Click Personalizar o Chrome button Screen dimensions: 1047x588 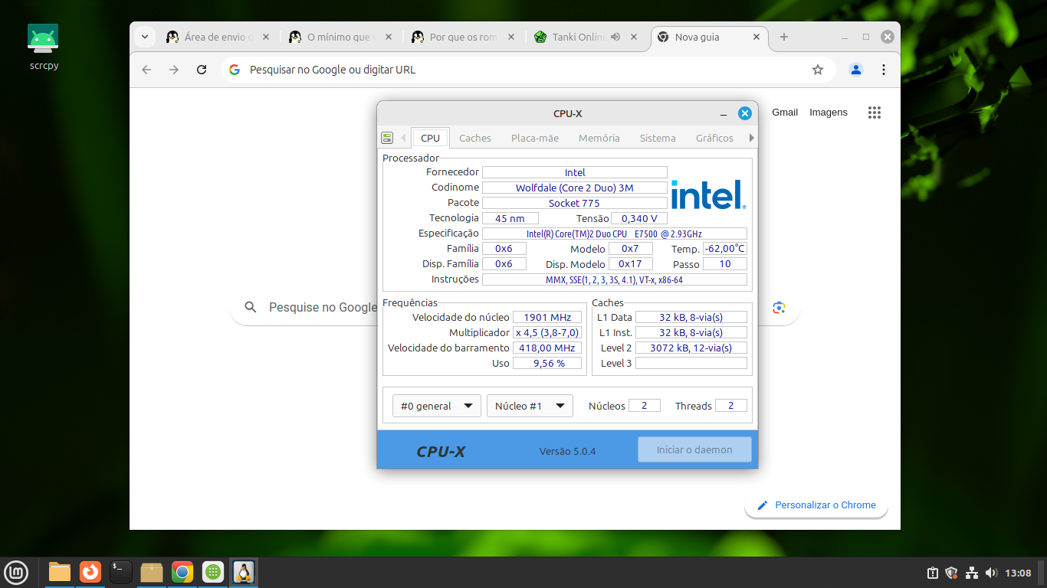pos(816,505)
